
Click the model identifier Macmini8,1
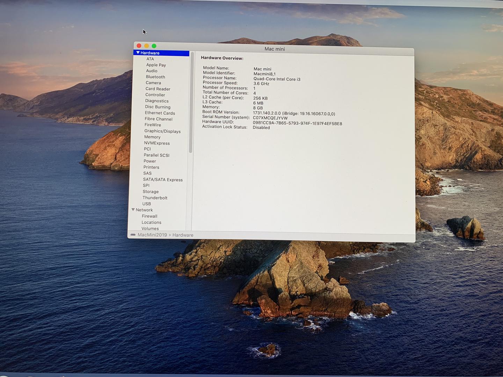264,74
